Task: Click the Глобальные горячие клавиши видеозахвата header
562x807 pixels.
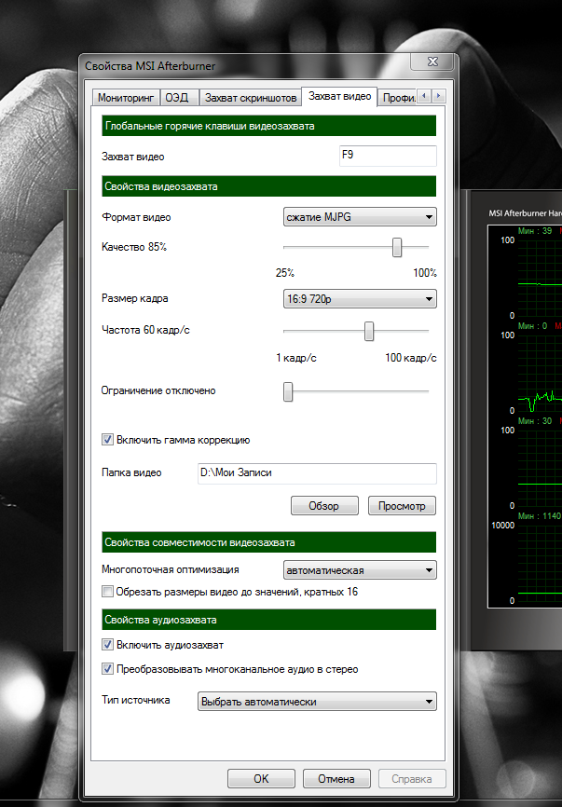Action: tap(268, 126)
